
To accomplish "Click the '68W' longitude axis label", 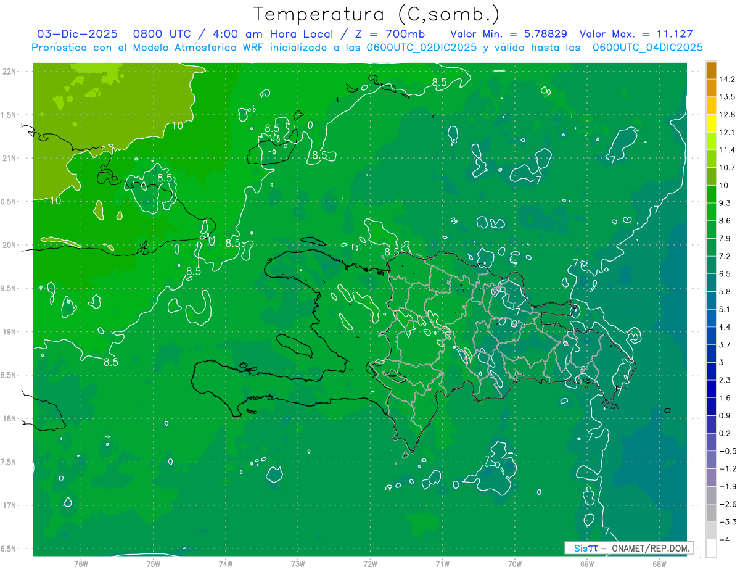I will pos(659,564).
